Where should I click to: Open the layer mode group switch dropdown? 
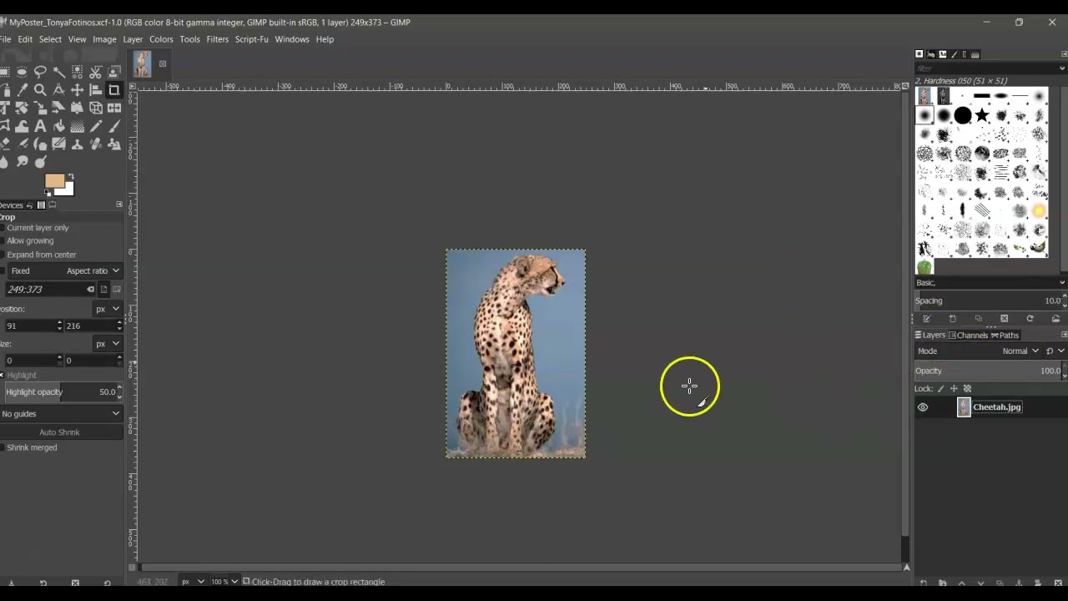tap(1056, 351)
